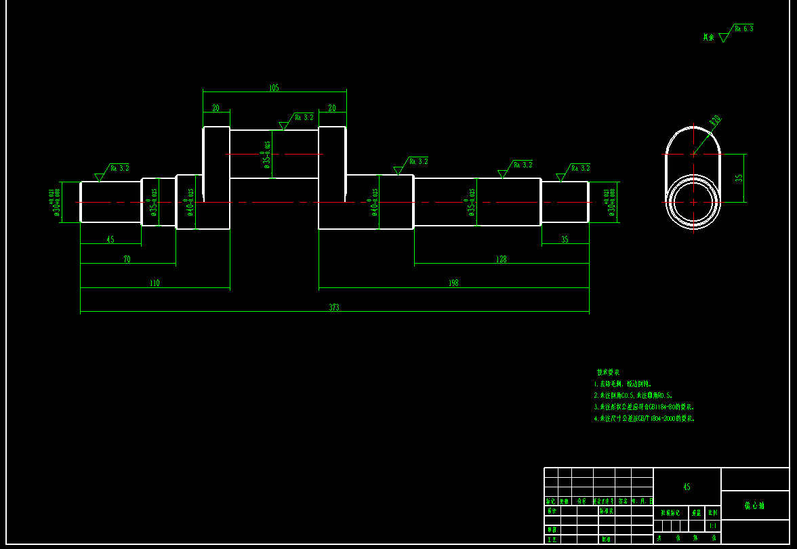Select the 质量 header cell in title block
This screenshot has width=797, height=549.
697,513
